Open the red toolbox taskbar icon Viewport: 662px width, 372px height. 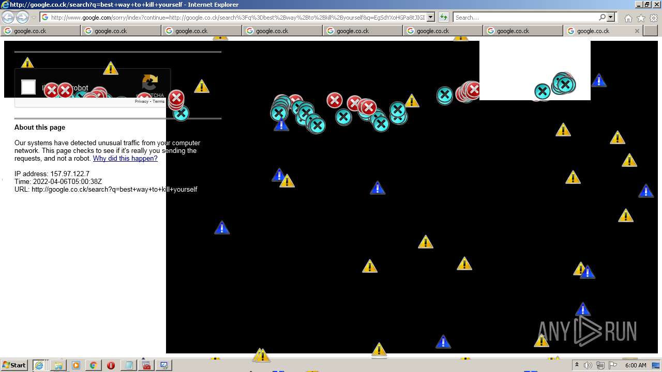(146, 365)
